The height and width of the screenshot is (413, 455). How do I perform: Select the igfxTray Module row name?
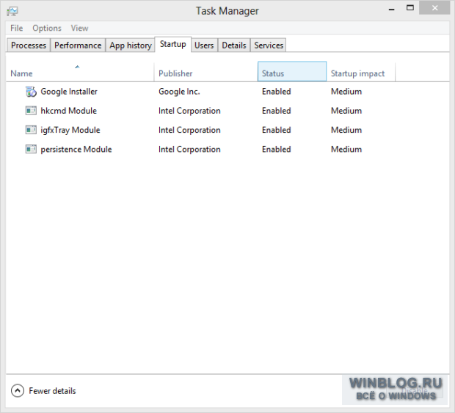pos(70,131)
